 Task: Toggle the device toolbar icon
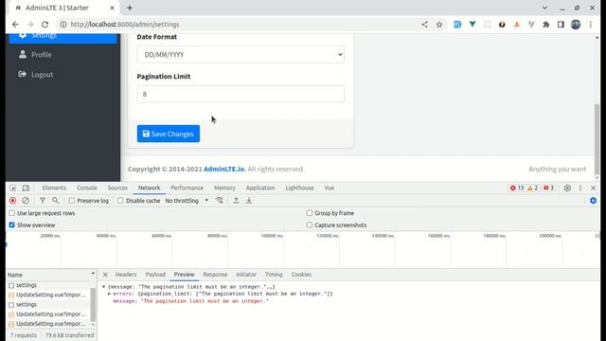click(x=26, y=188)
